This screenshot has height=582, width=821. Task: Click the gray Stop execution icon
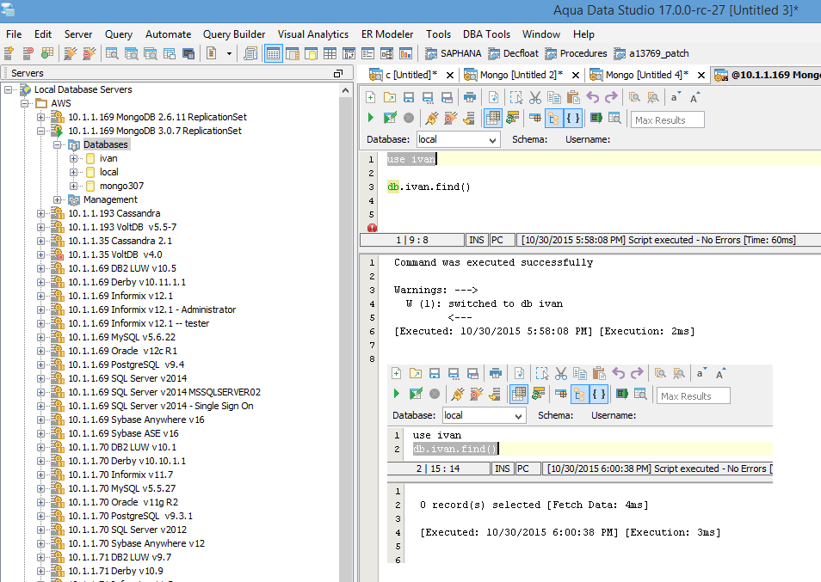(x=409, y=118)
